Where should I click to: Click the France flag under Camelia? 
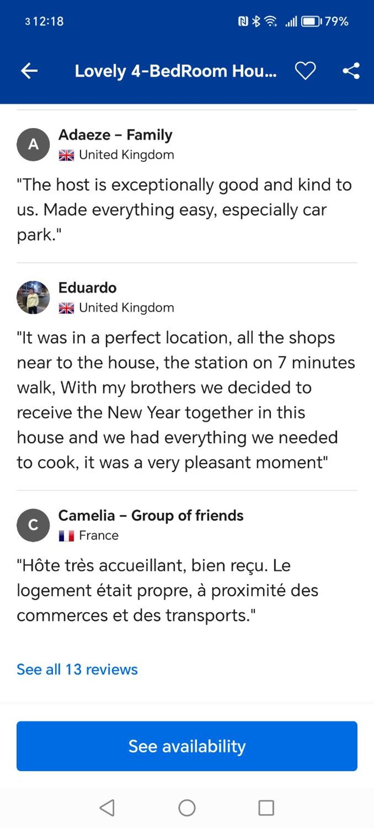tap(66, 536)
